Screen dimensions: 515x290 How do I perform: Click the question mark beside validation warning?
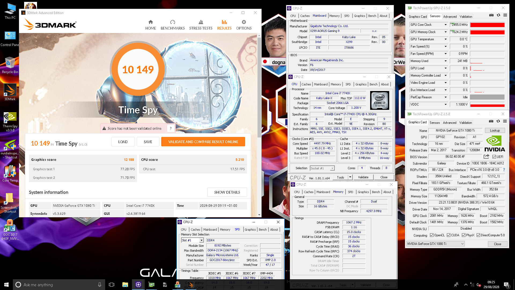[171, 129]
